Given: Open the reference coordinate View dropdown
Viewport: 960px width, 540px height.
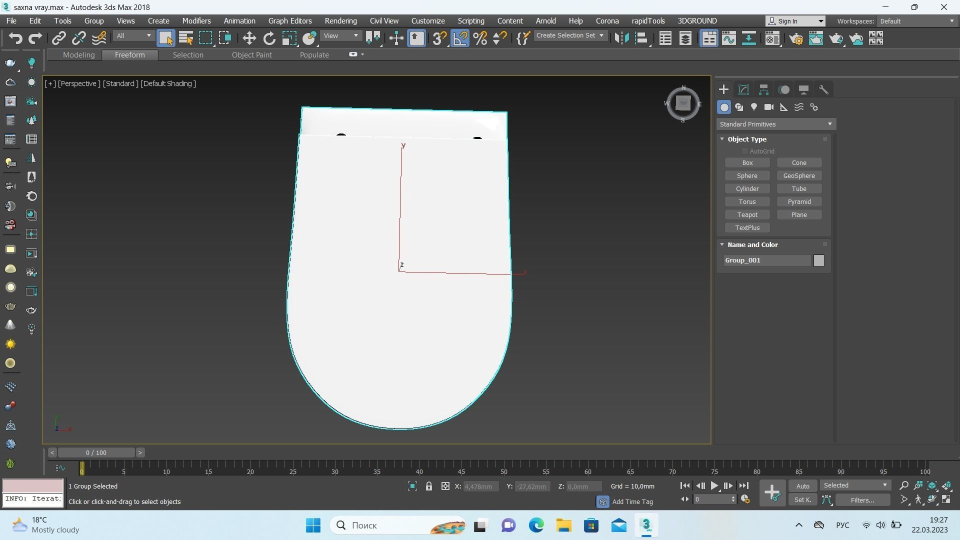Looking at the screenshot, I should (340, 36).
